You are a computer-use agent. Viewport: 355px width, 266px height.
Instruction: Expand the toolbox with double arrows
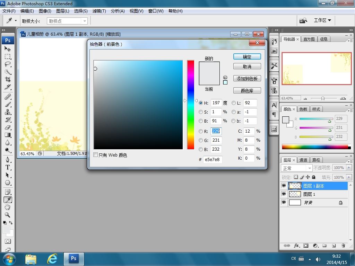coord(3,30)
